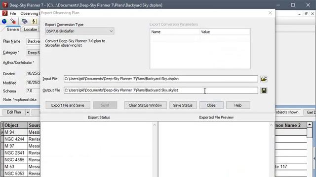Close the Export Observing Plan dialog via Close button
Image resolution: width=316 pixels, height=177 pixels.
[211, 105]
